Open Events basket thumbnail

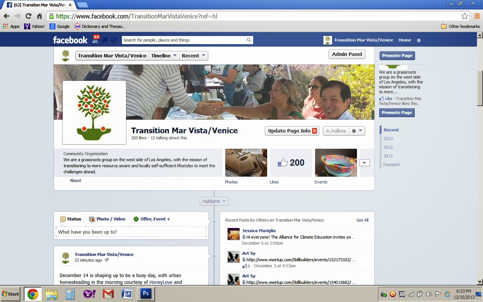point(336,163)
